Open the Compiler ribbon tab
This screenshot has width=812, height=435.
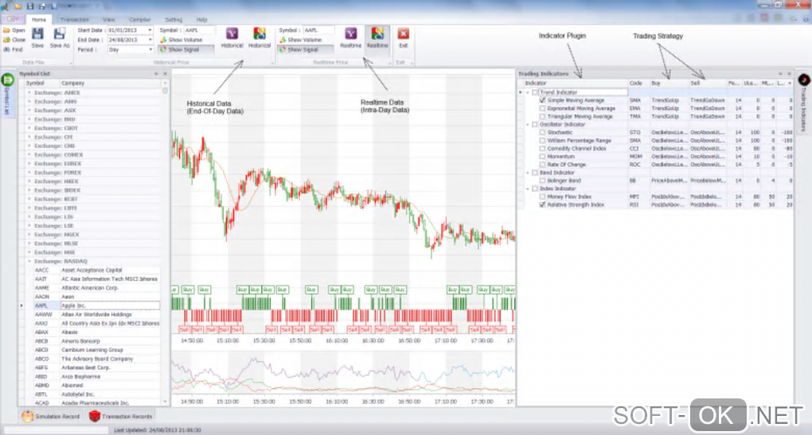140,20
